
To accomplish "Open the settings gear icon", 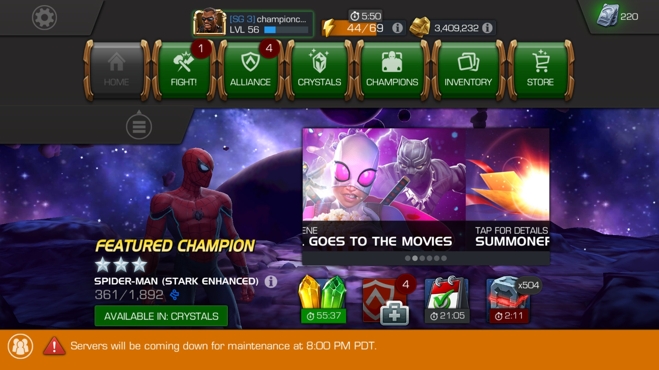I will coord(44,17).
